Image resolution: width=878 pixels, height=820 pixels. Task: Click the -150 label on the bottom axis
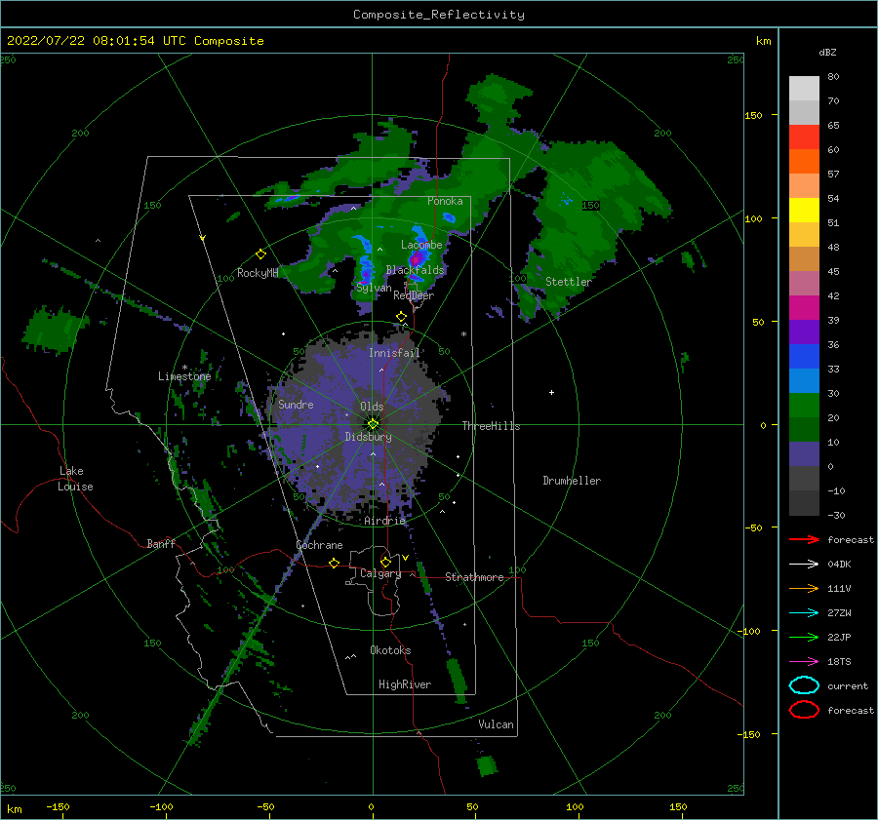[x=58, y=806]
